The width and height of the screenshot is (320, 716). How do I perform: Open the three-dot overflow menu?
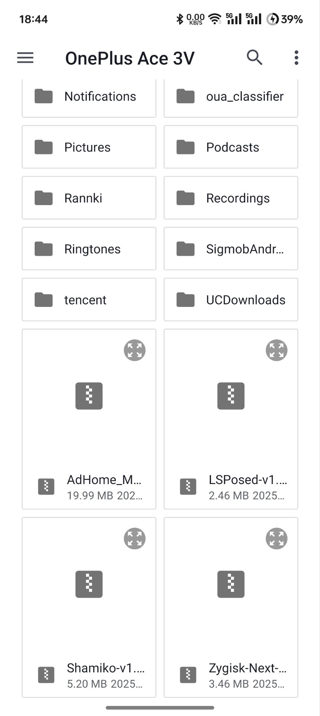[x=296, y=58]
